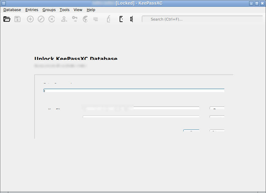The image size is (266, 193).
Task: Open the password generator dice icon
Action: pyautogui.click(x=121, y=19)
